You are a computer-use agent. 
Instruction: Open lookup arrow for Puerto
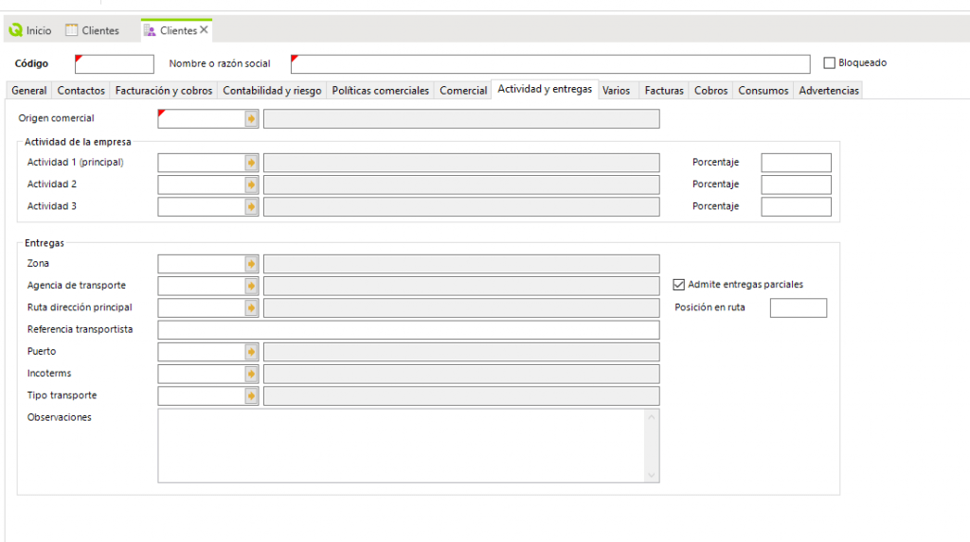pos(251,352)
